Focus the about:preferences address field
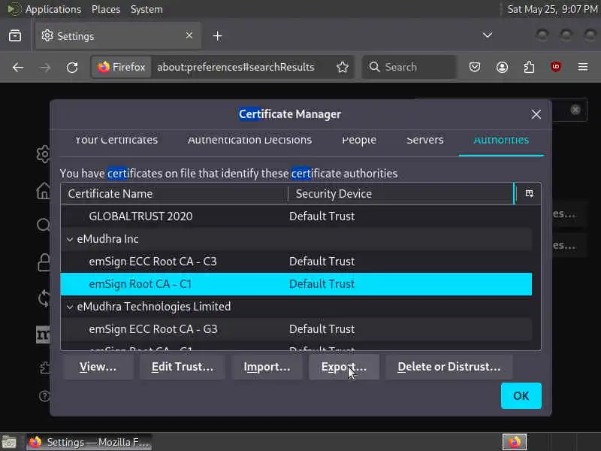 pos(235,67)
